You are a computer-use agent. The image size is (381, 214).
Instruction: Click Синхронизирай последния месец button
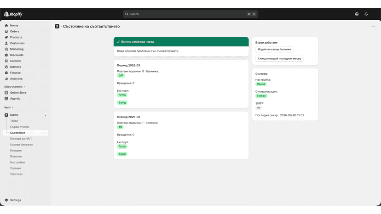[279, 58]
